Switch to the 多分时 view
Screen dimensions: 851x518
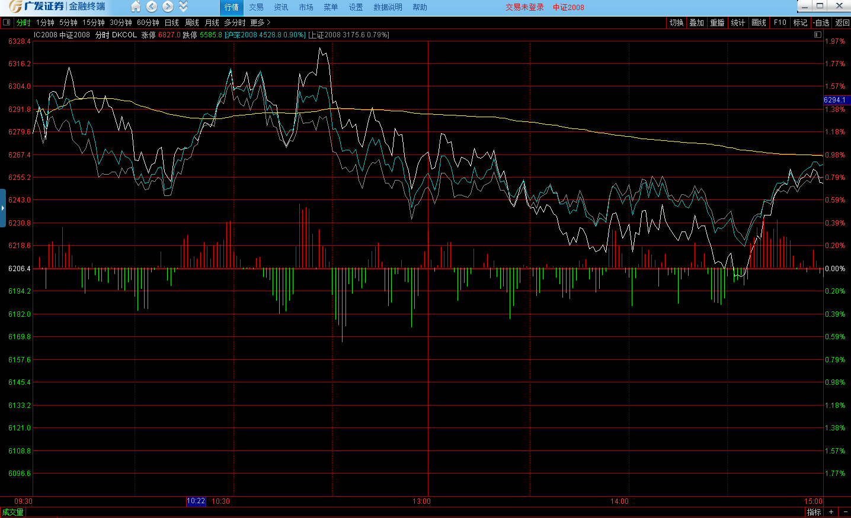coord(235,22)
